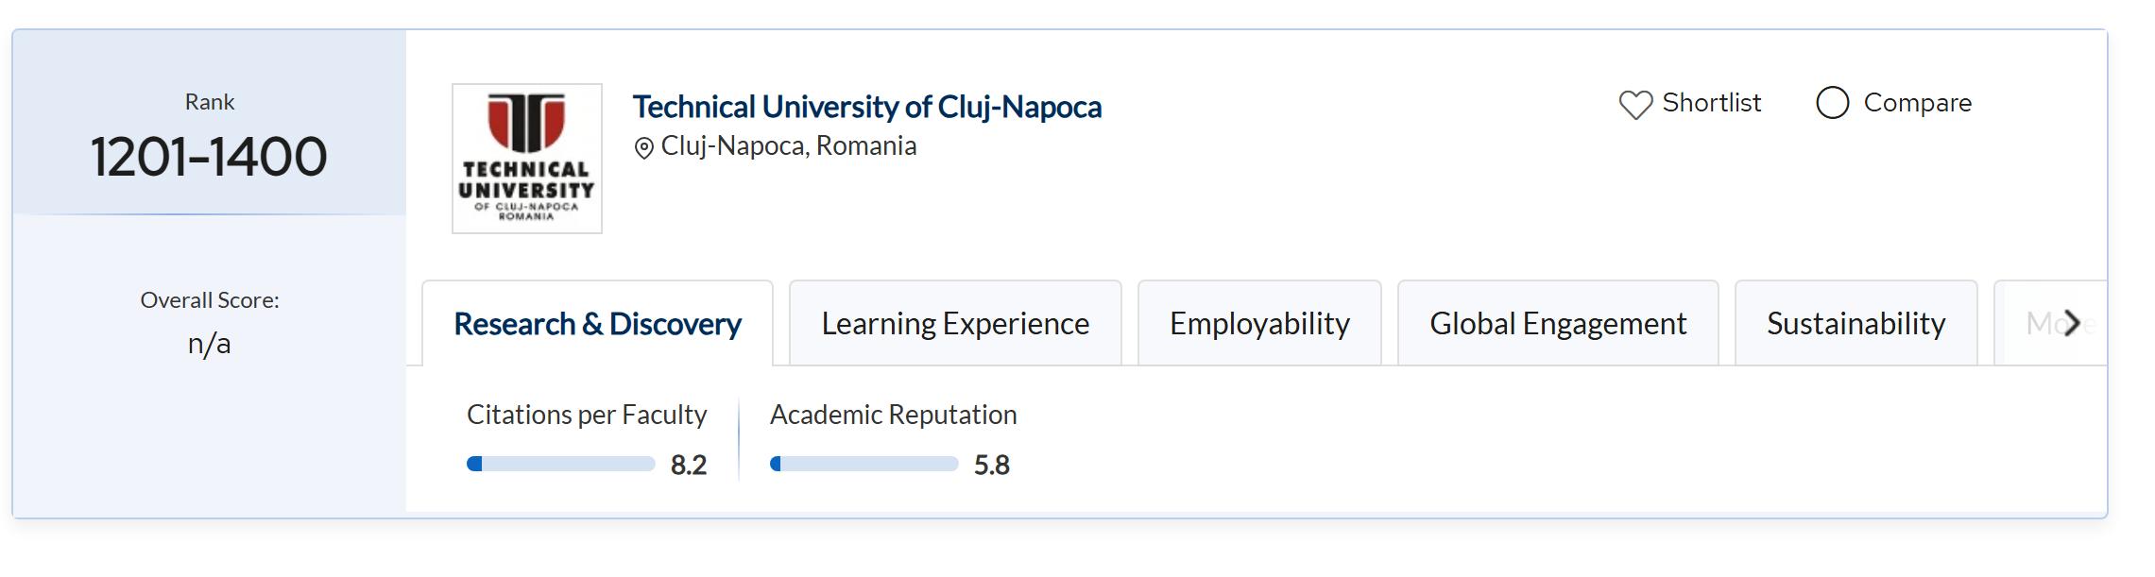Screen dimensions: 2155x577
Task: Click the Technical University logo image
Action: [x=527, y=159]
